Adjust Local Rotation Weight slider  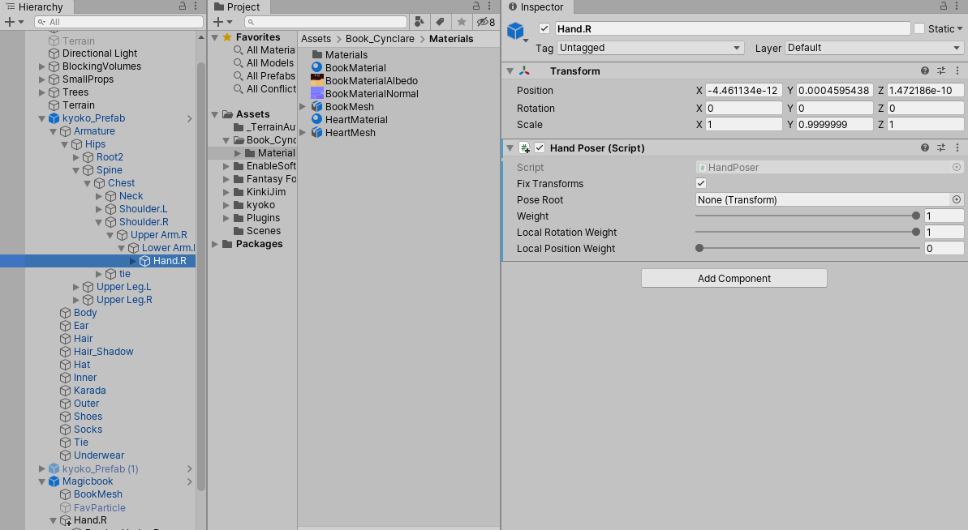point(807,232)
